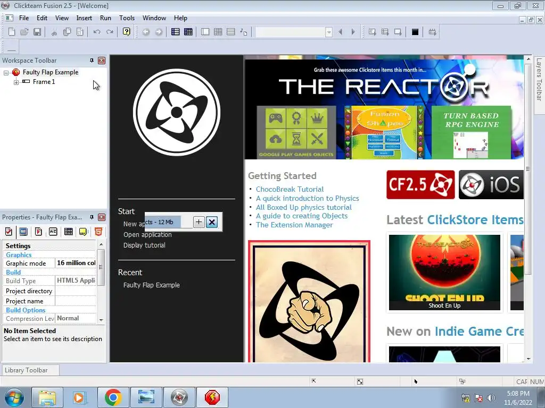This screenshot has height=408, width=545.
Task: Select the HTML5 Options properties tab icon
Action: [98, 232]
